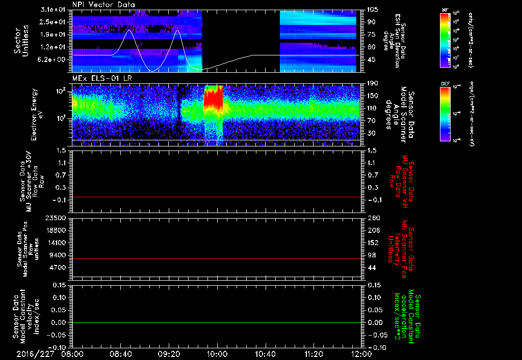522x360 pixels.
Task: Click the NF color bar
Action: (x=445, y=40)
